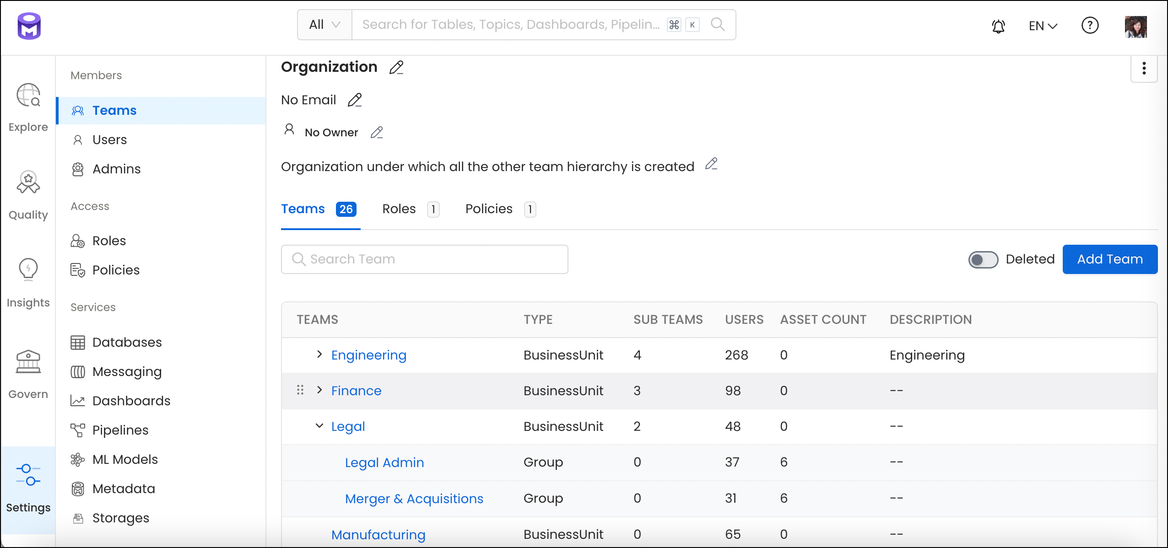Click the users count 268
1168x548 pixels.
[x=736, y=355]
